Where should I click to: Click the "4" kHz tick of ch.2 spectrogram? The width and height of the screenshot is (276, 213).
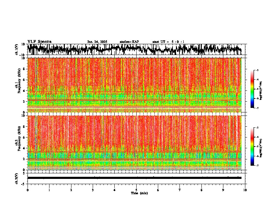click(24, 148)
